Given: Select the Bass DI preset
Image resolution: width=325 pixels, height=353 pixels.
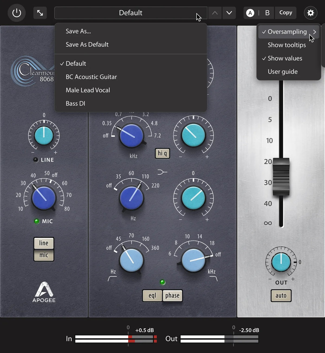Looking at the screenshot, I should coord(76,103).
